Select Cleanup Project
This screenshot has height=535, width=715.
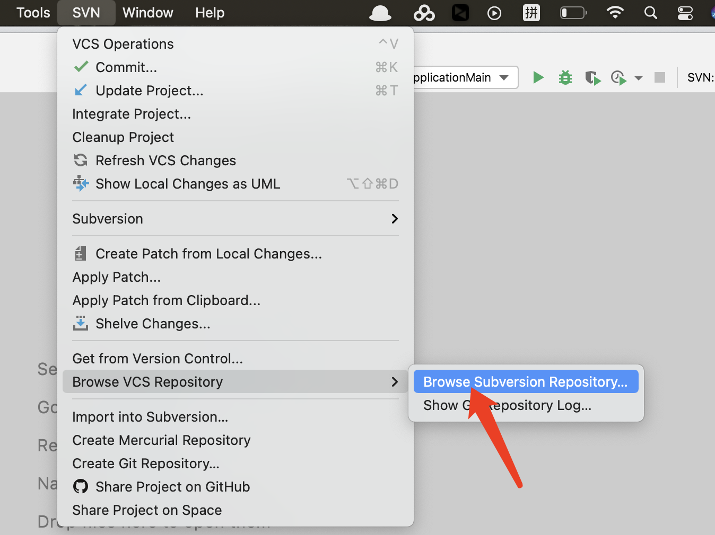236,137
